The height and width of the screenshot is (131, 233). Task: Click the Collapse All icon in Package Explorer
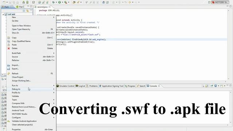point(24,11)
